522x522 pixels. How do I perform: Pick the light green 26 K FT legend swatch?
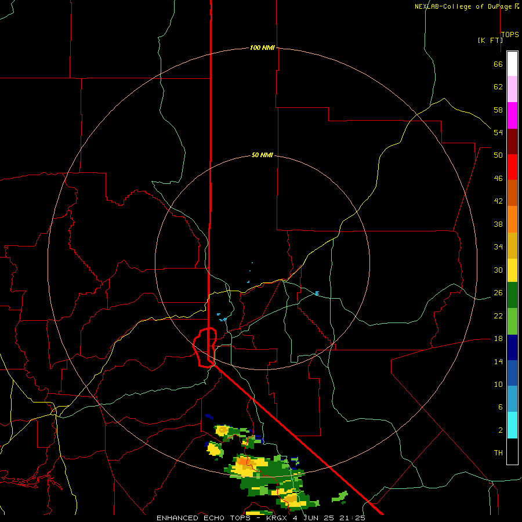[x=512, y=321]
